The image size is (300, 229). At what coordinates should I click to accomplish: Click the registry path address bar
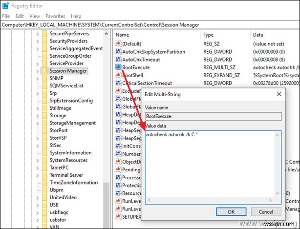coord(150,25)
